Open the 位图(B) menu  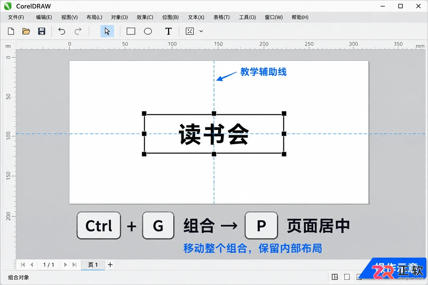[171, 17]
